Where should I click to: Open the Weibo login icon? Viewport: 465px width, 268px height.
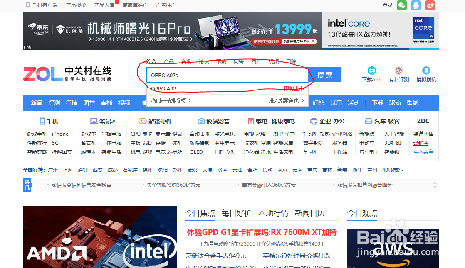point(430,5)
